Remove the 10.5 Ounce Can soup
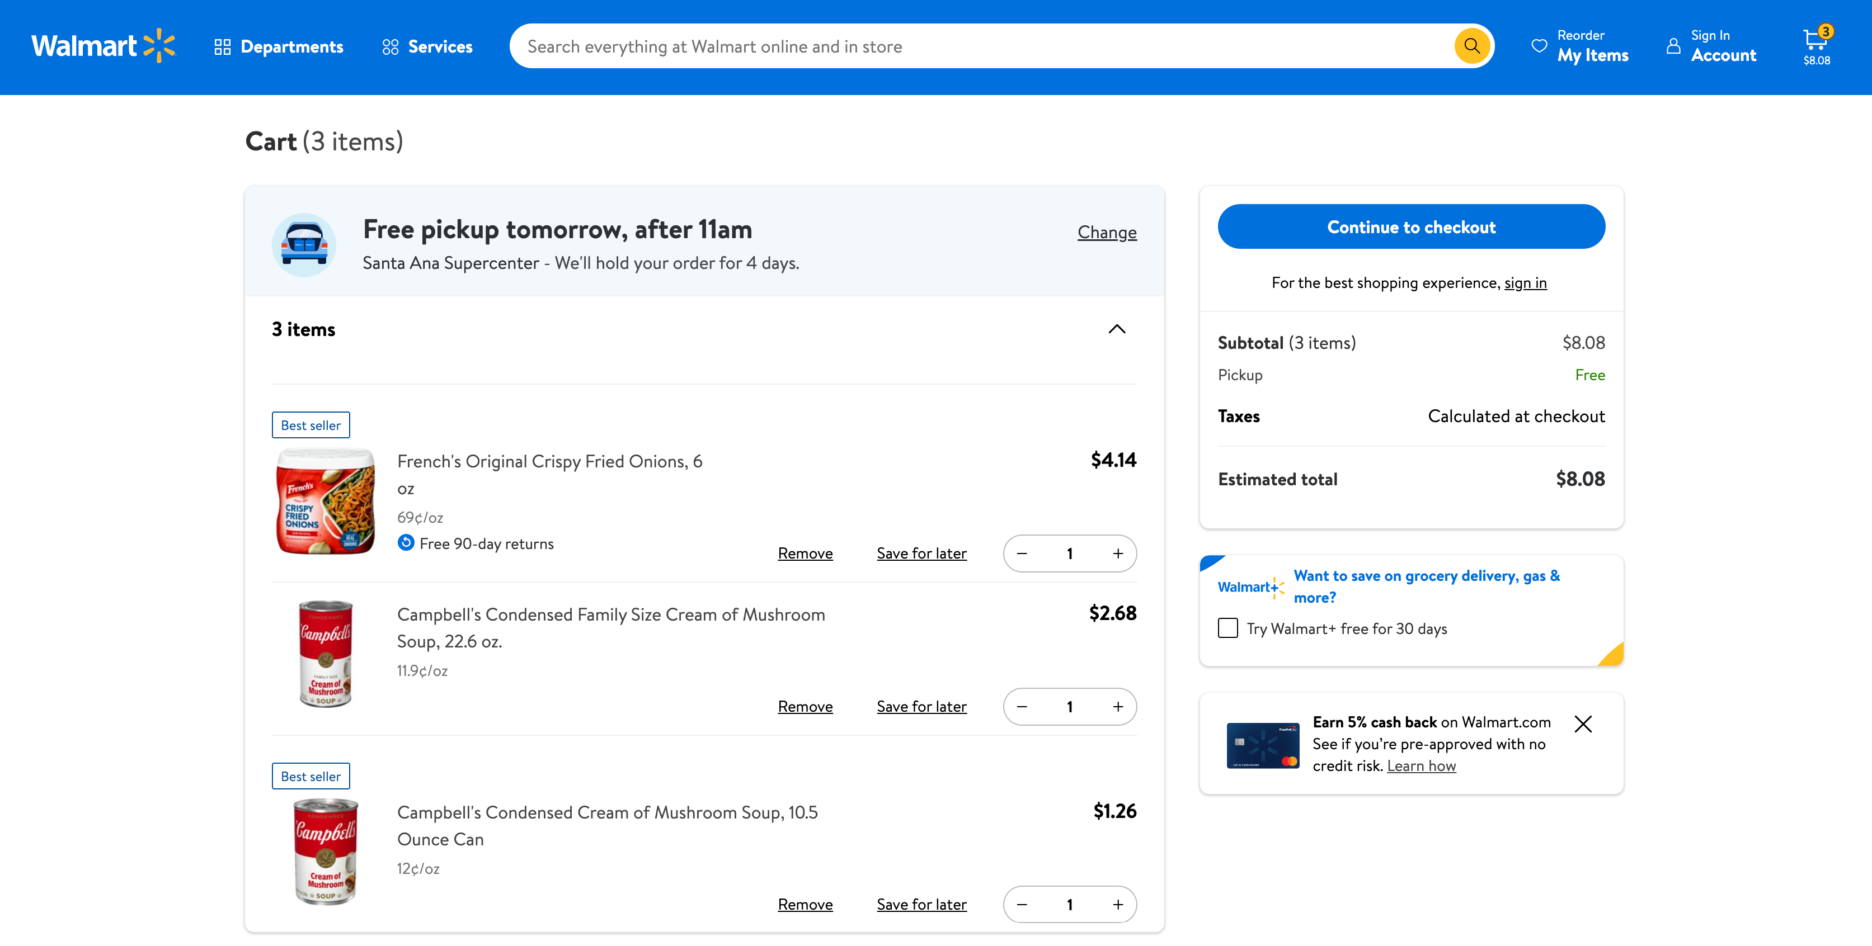The width and height of the screenshot is (1872, 946). coord(805,905)
